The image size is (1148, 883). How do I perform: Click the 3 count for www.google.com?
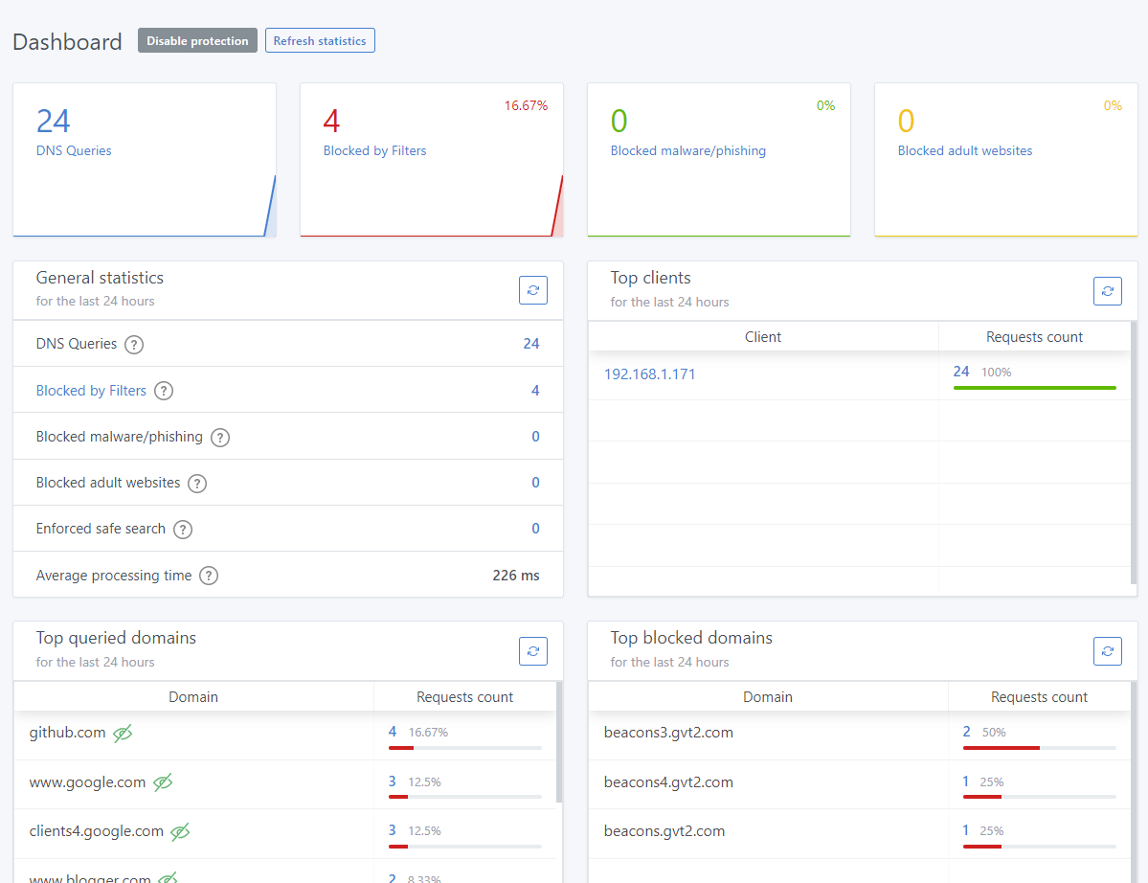pyautogui.click(x=393, y=781)
